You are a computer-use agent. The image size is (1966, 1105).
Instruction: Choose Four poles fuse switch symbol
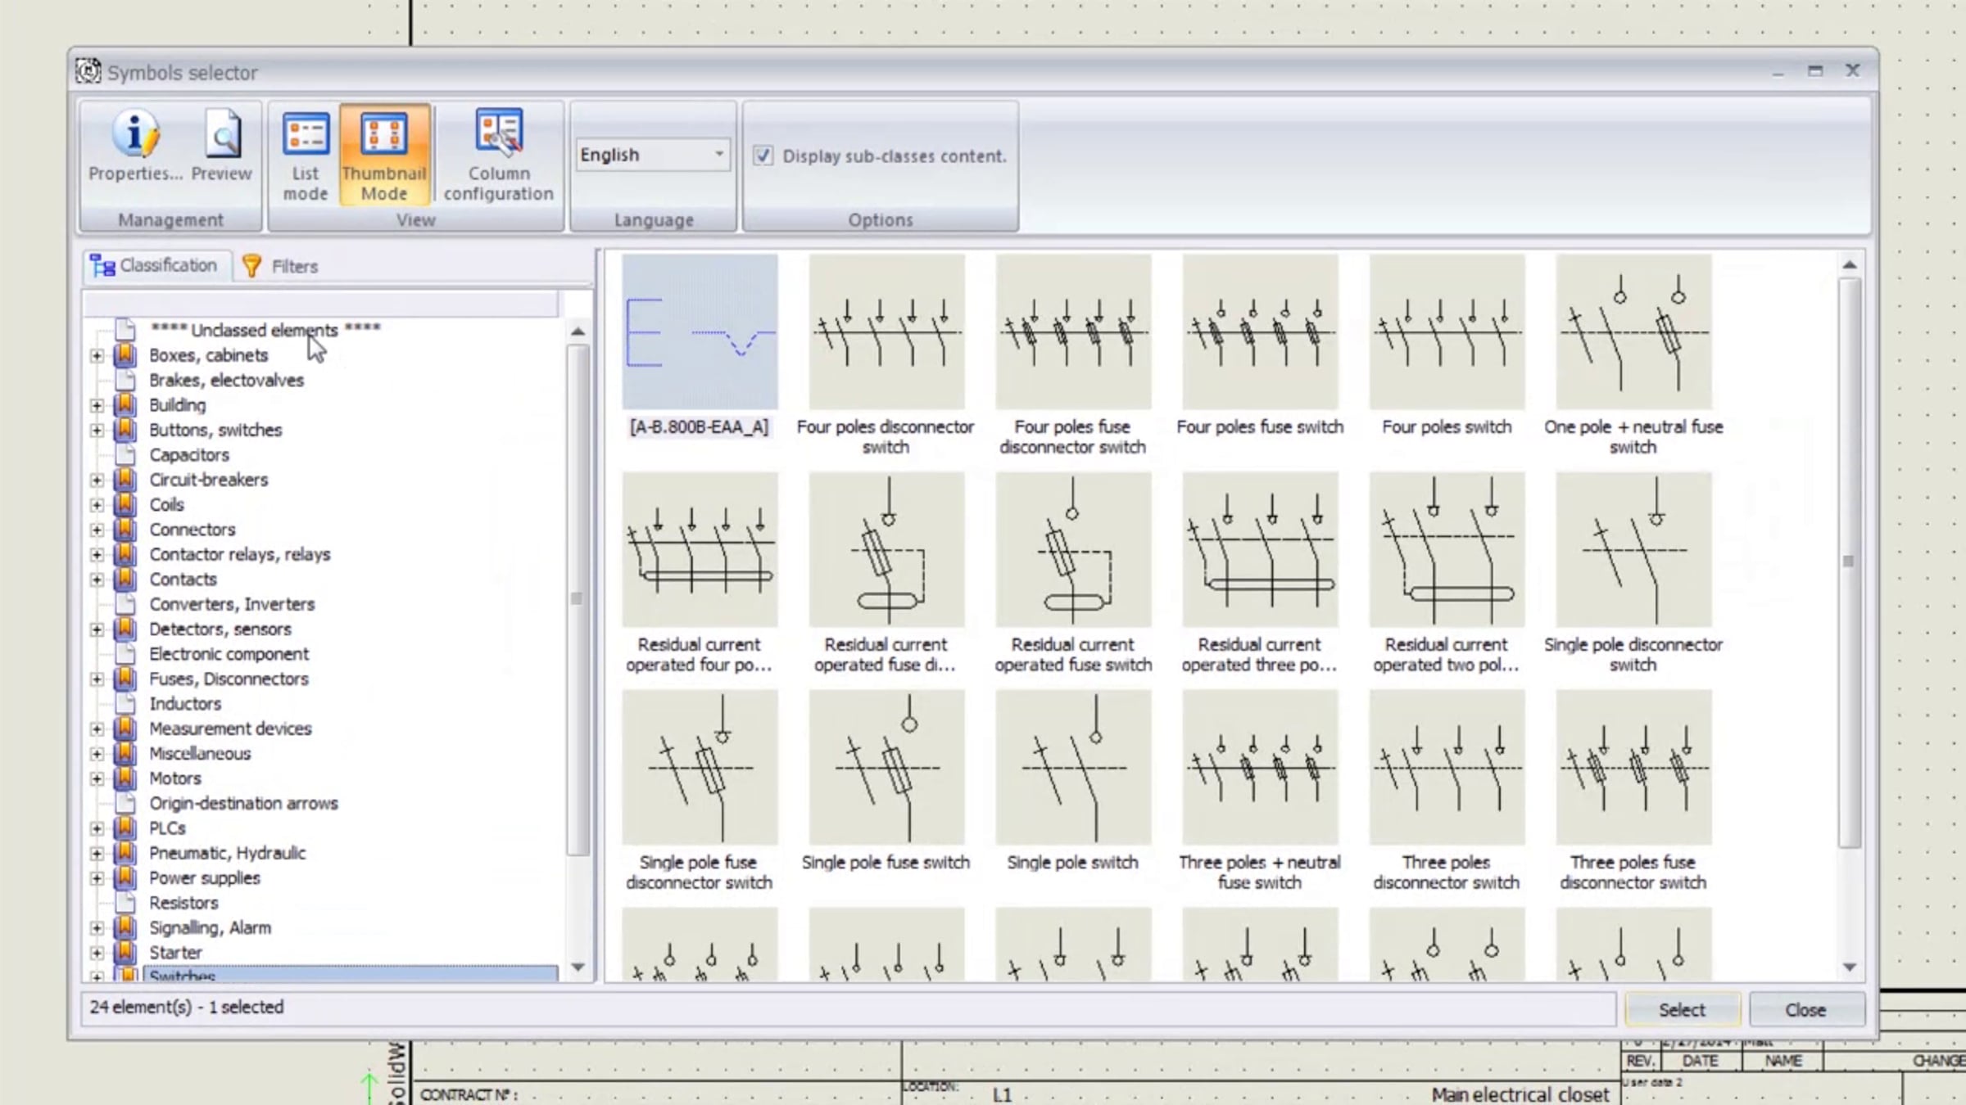[x=1259, y=331]
